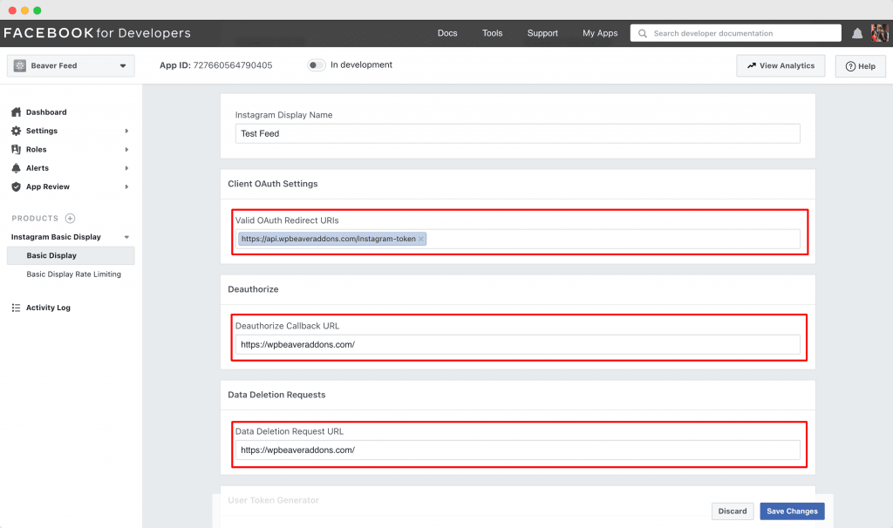Click the Discard button

click(733, 511)
